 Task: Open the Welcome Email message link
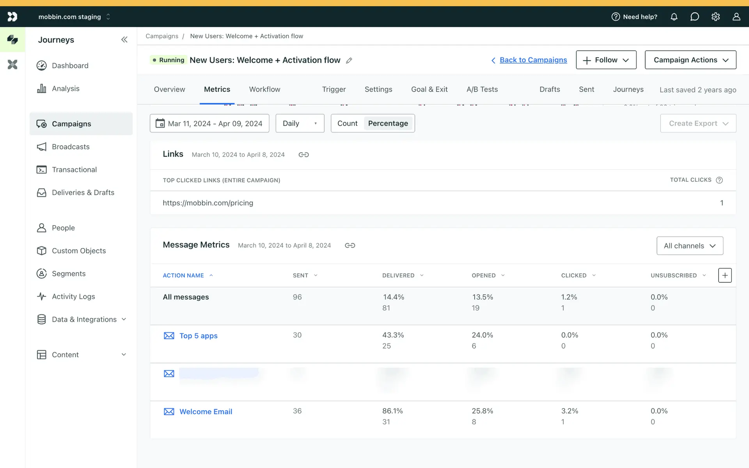pos(206,411)
